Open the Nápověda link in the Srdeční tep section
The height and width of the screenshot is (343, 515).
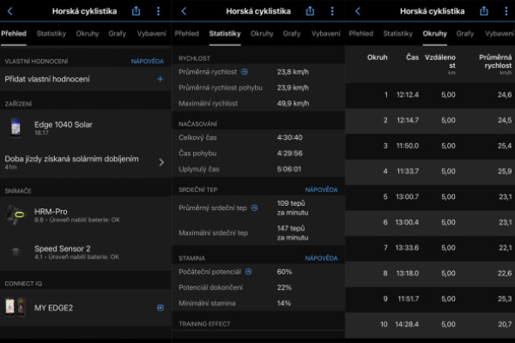click(x=321, y=190)
